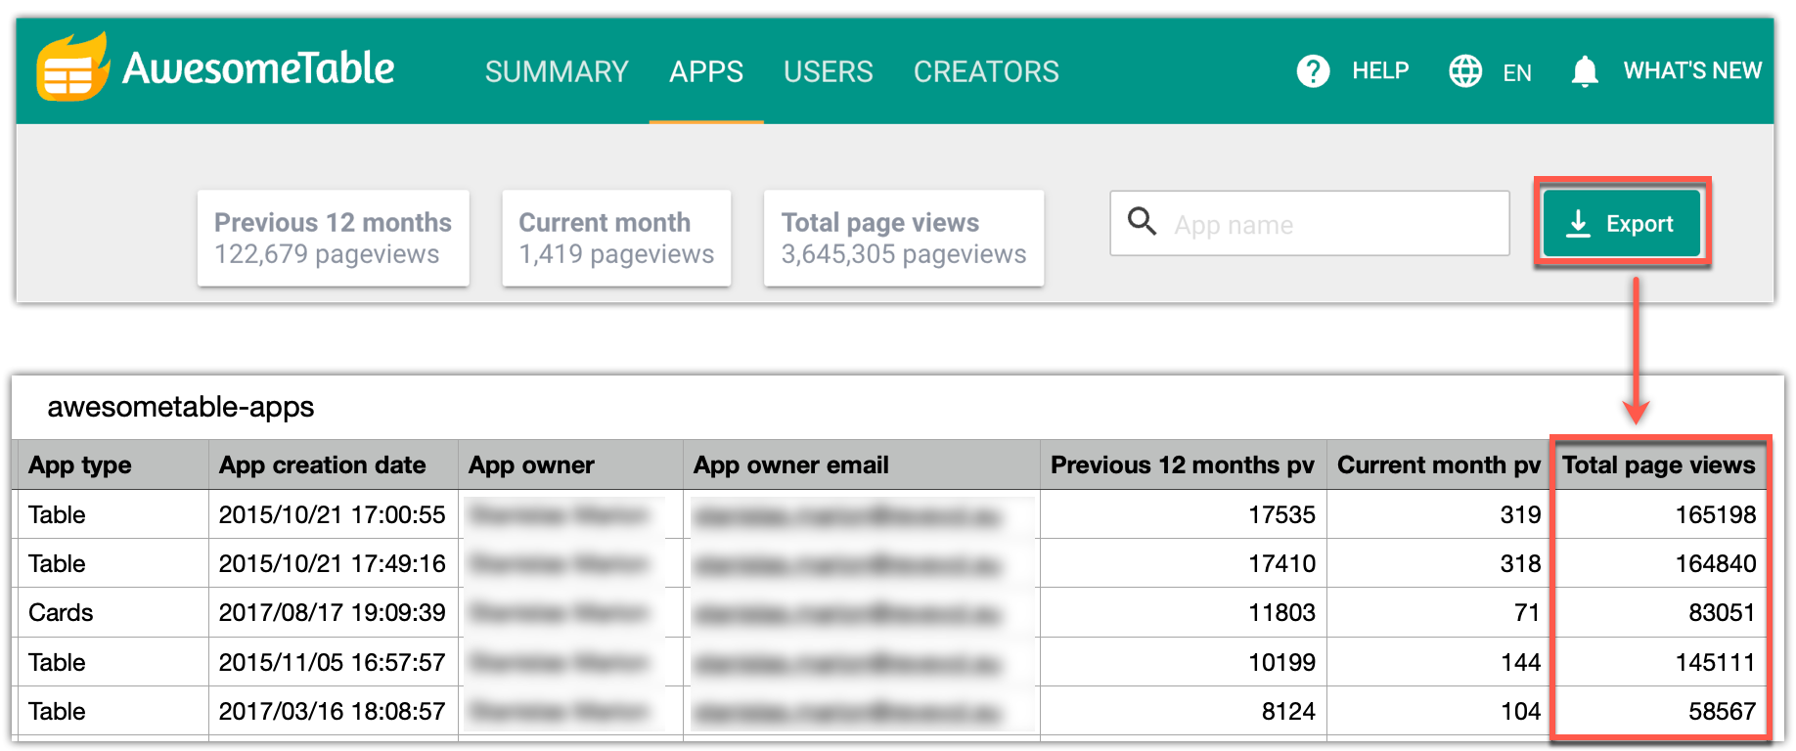The height and width of the screenshot is (751, 1796).
Task: Open the Help link text
Action: click(1380, 71)
